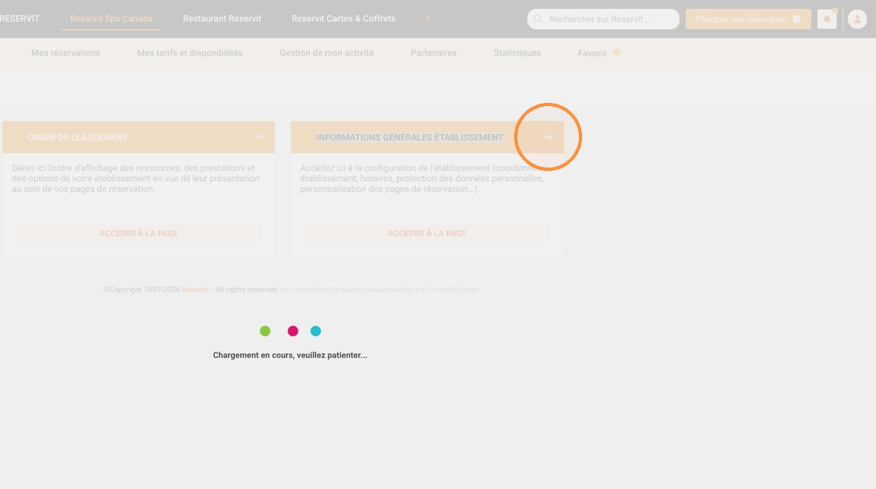
Task: Click the 'Accédez ici à la configuration' description text
Action: (x=423, y=178)
